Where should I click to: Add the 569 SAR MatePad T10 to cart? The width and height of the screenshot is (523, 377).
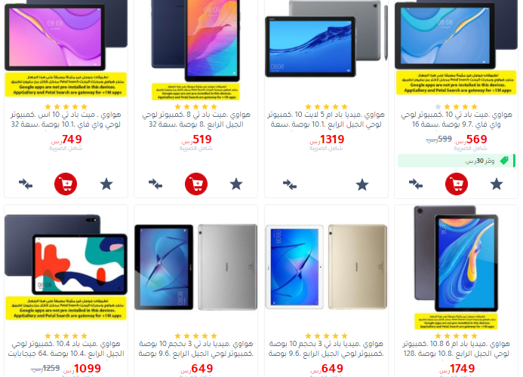coord(457,184)
